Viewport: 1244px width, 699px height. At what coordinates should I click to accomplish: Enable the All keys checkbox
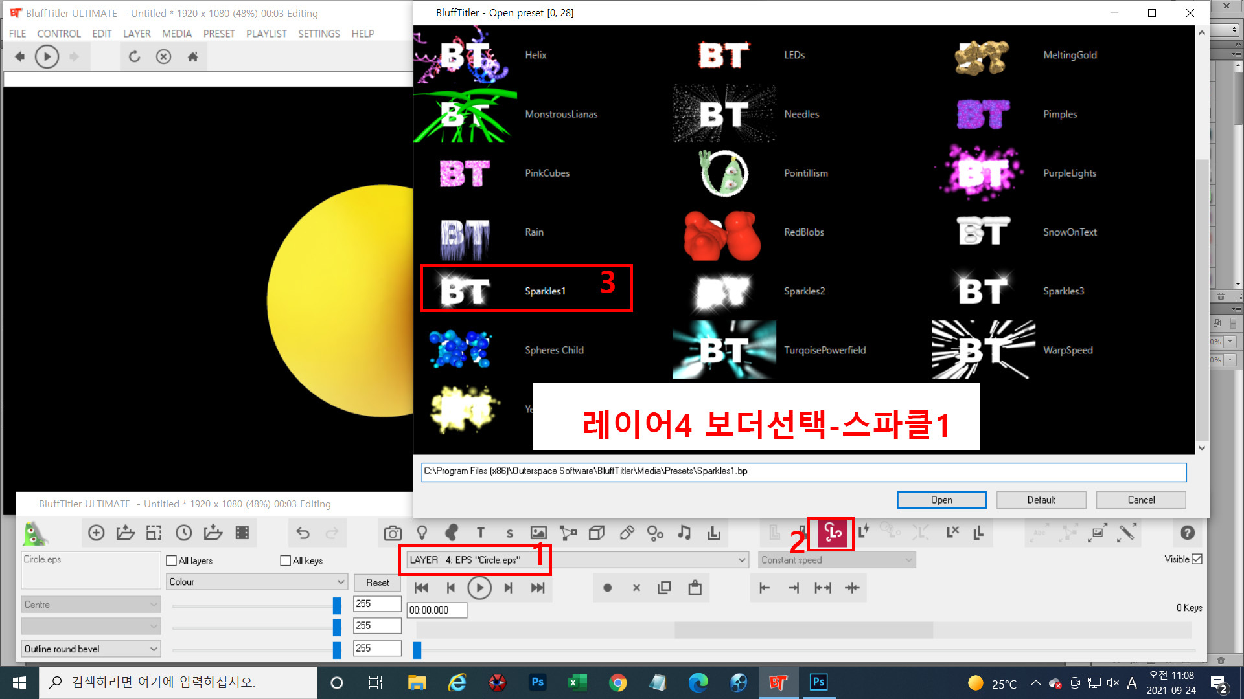286,560
